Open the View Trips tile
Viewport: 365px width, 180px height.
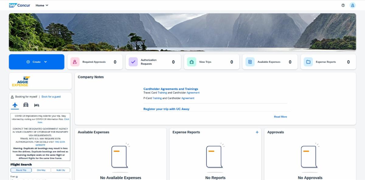tap(211, 62)
